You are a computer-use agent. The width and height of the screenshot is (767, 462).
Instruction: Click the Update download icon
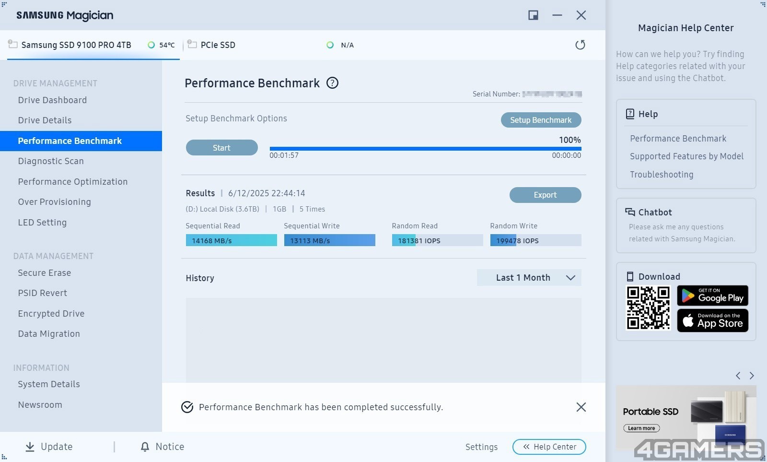pos(30,447)
